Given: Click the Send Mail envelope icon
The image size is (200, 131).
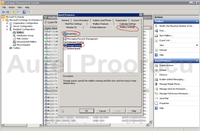Looking at the screenshot, I should [x=156, y=98].
